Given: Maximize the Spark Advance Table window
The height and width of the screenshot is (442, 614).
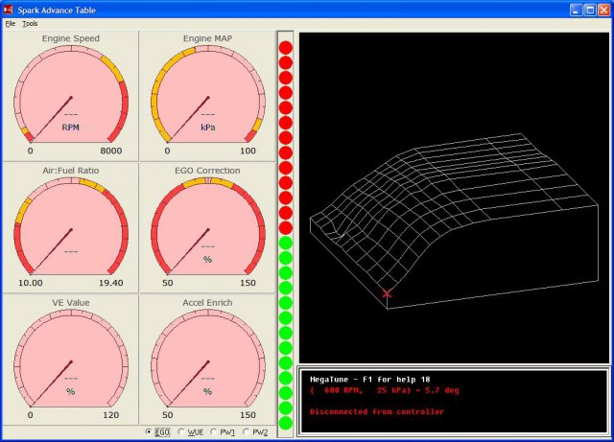Looking at the screenshot, I should 589,9.
